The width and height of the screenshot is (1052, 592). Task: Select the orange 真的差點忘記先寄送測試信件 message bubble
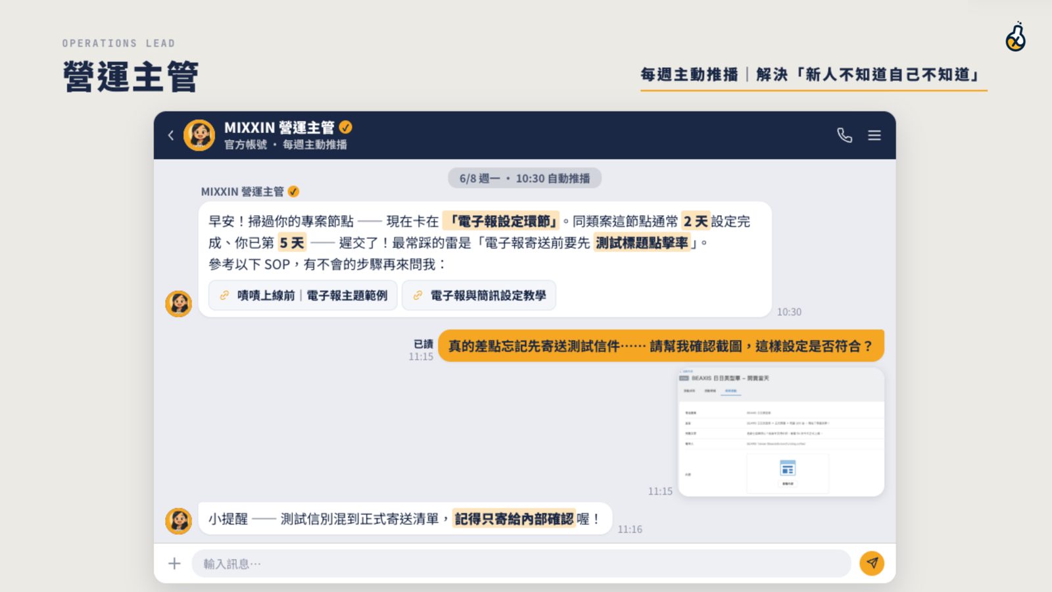[661, 346]
